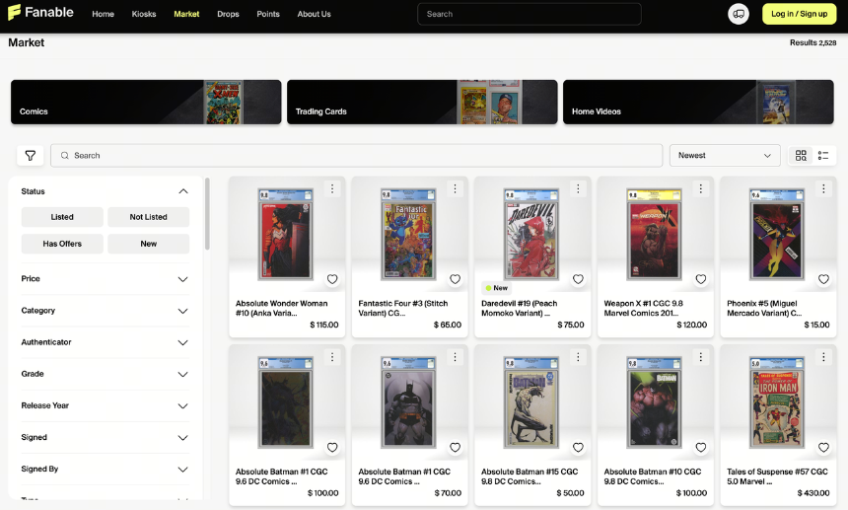
Task: Favorite the $100.00 Absolute Batman #1 card
Action: pos(332,447)
